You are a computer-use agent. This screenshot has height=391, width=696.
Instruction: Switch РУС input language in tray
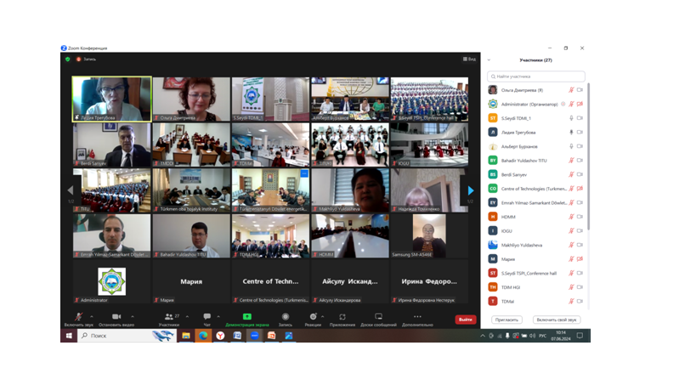point(542,336)
